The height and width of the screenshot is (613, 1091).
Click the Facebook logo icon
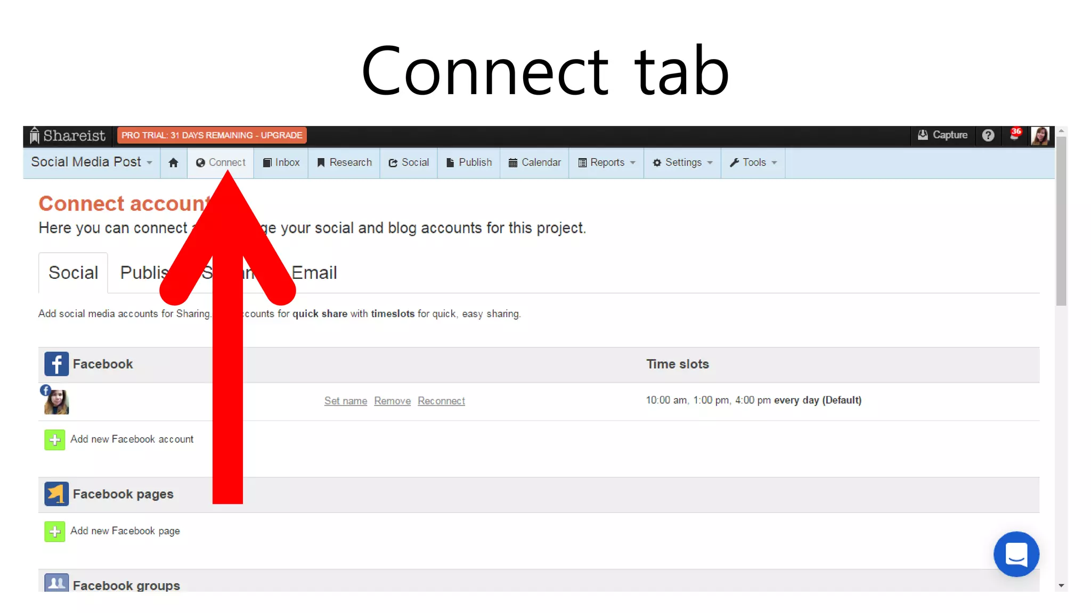(x=56, y=364)
